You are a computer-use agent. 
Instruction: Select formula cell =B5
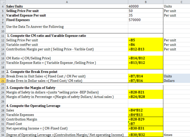point(146,40)
